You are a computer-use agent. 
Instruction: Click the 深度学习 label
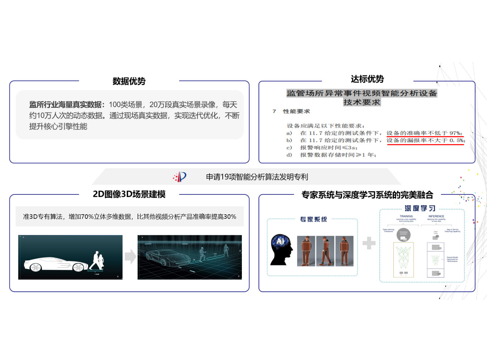point(420,209)
